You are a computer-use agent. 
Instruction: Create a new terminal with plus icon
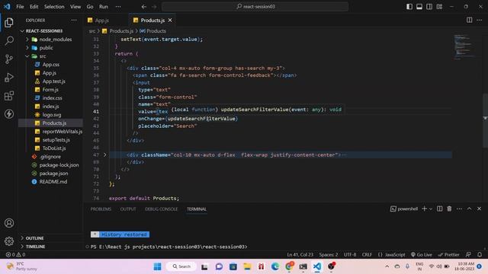click(424, 209)
